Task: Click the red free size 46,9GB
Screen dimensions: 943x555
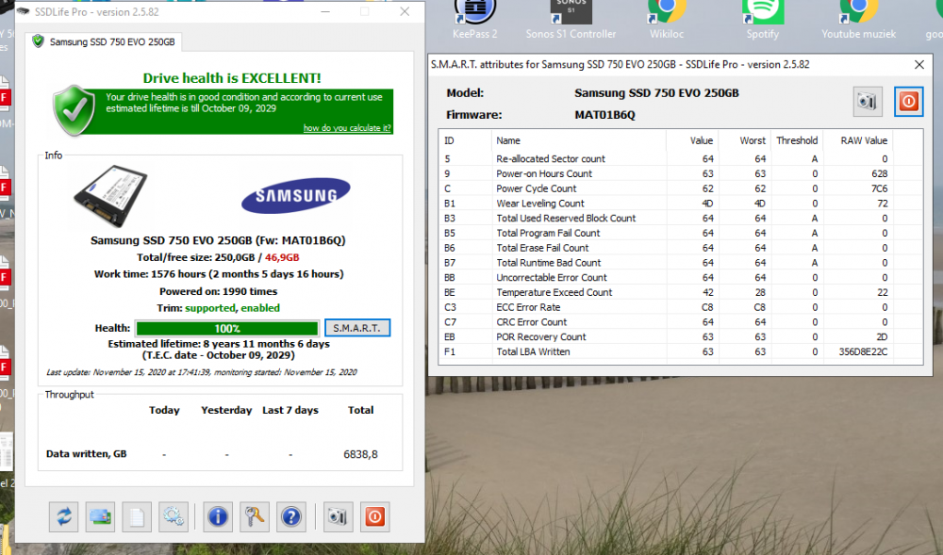Action: [282, 257]
